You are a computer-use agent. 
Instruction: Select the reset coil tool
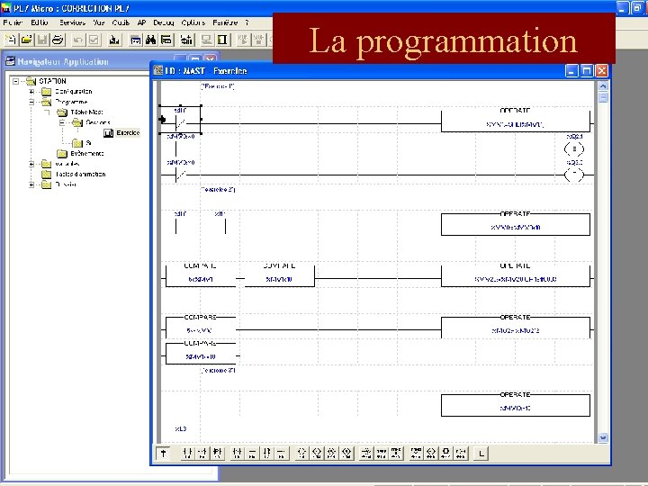pyautogui.click(x=346, y=454)
